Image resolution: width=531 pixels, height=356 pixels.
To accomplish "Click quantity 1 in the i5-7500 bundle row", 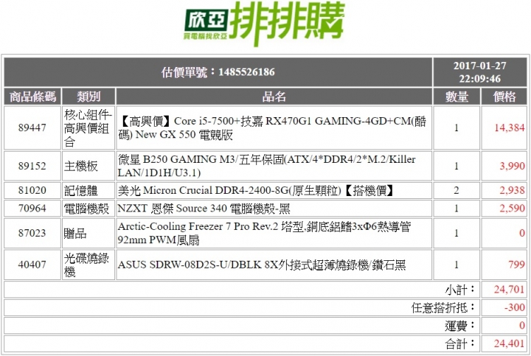I will pos(457,128).
